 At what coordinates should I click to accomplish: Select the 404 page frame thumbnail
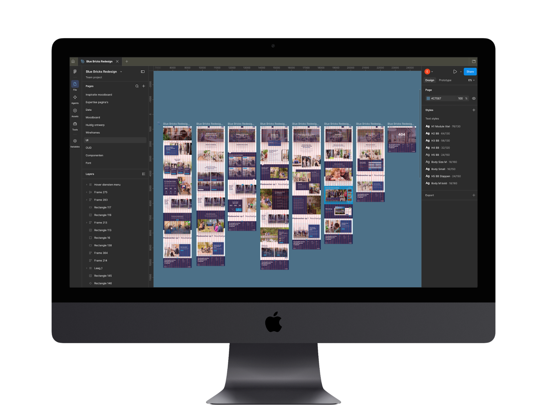pos(402,139)
